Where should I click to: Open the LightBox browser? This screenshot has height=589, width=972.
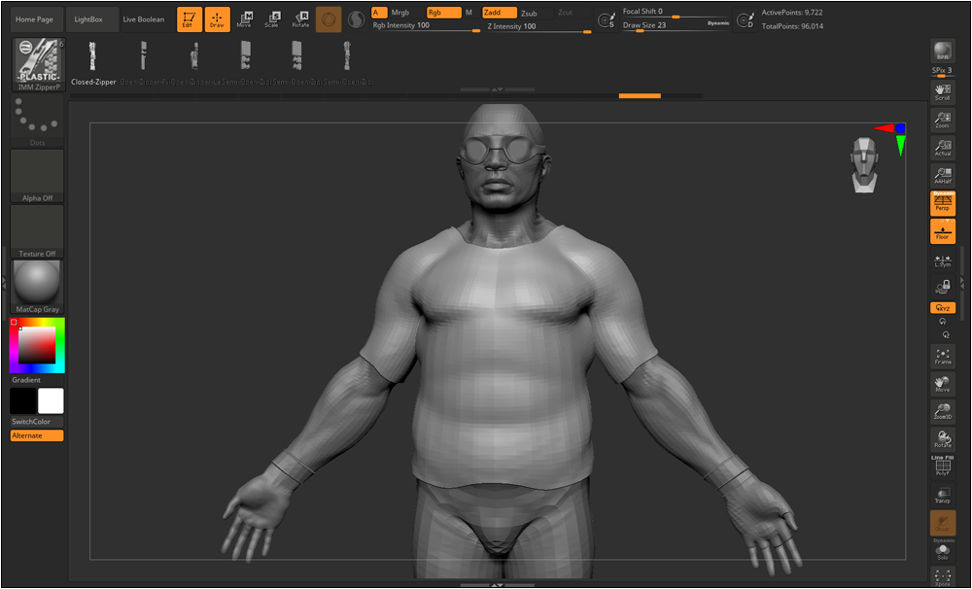88,19
